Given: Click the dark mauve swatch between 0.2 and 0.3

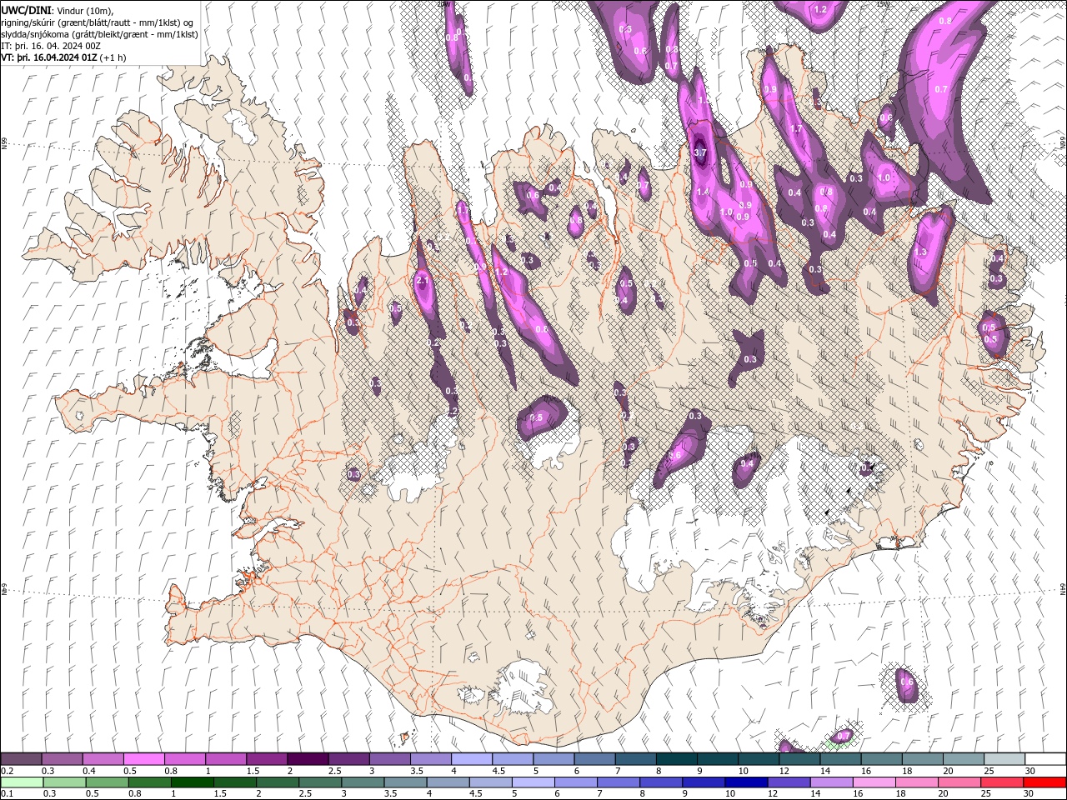Looking at the screenshot, I should 22,758.
